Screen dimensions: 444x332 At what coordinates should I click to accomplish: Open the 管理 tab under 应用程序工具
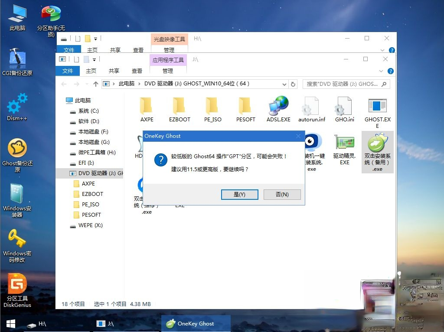168,71
